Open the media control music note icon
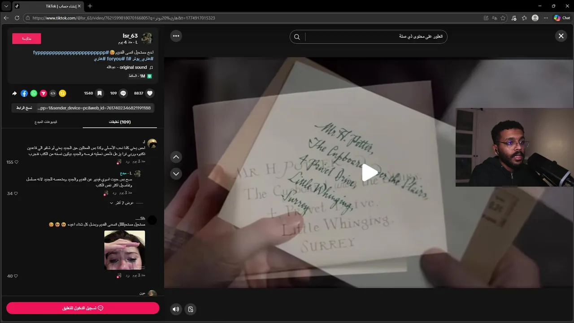The image size is (574, 323). pos(513,18)
